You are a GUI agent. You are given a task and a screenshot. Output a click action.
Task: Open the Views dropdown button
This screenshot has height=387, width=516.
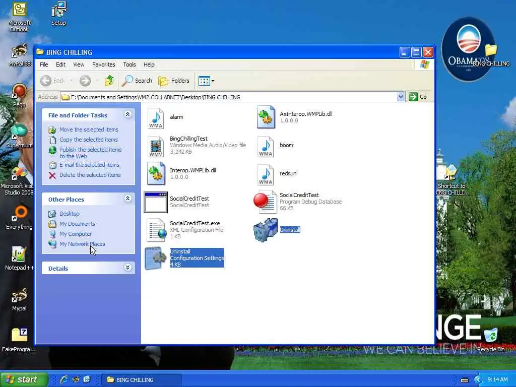coord(206,81)
